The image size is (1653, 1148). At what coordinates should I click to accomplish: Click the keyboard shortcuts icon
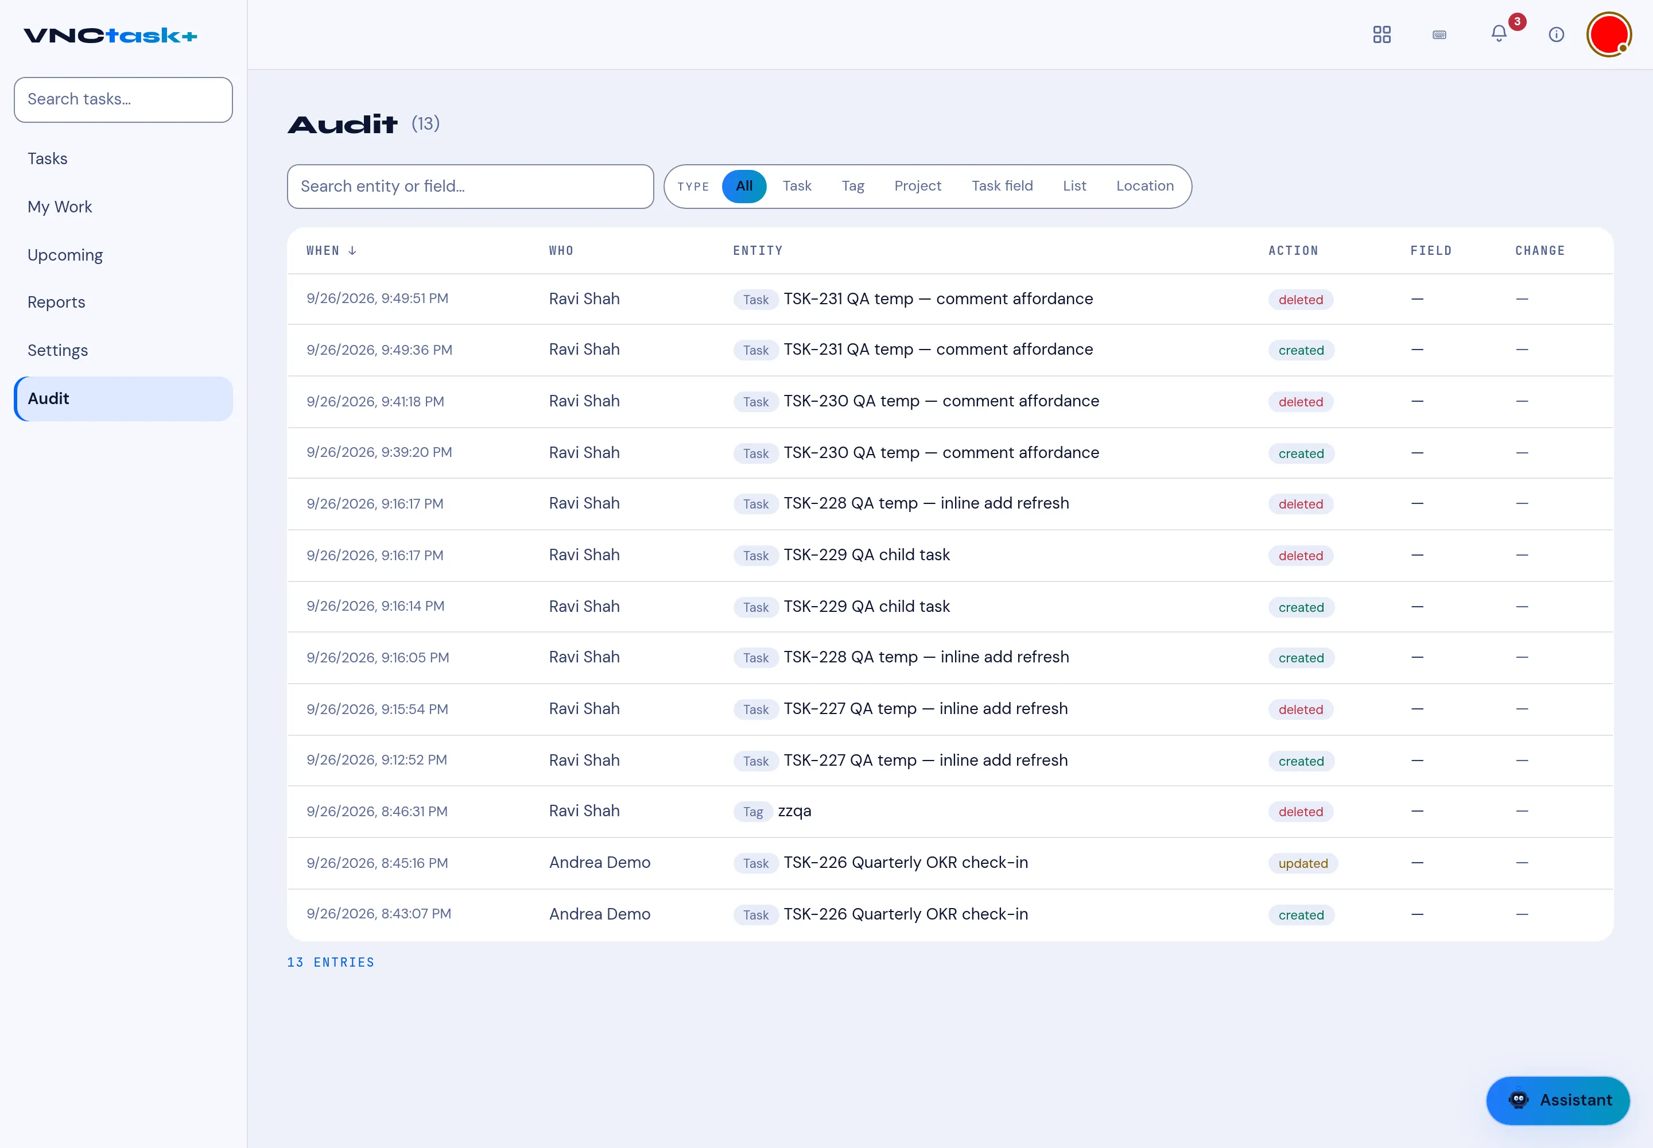(x=1439, y=34)
